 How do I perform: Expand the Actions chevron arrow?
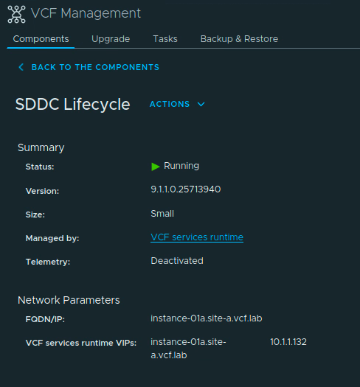tap(201, 105)
